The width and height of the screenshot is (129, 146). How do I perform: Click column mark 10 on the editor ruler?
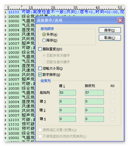[x=31, y=8]
